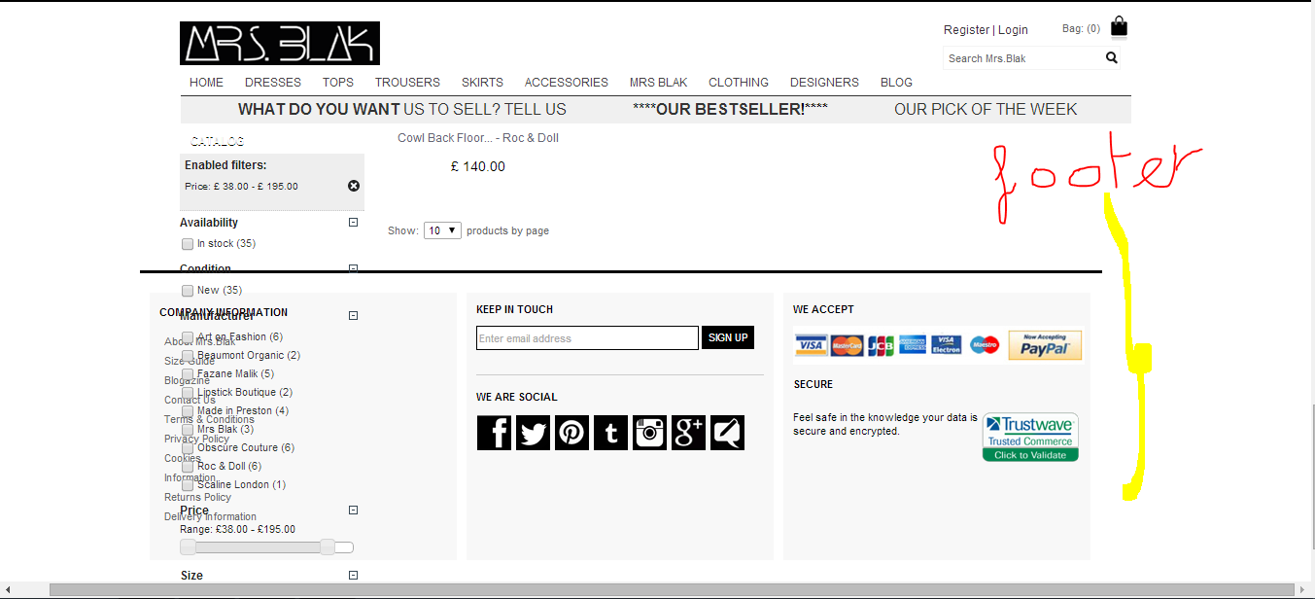This screenshot has height=599, width=1315.
Task: Open the TOPS menu
Action: click(x=338, y=83)
